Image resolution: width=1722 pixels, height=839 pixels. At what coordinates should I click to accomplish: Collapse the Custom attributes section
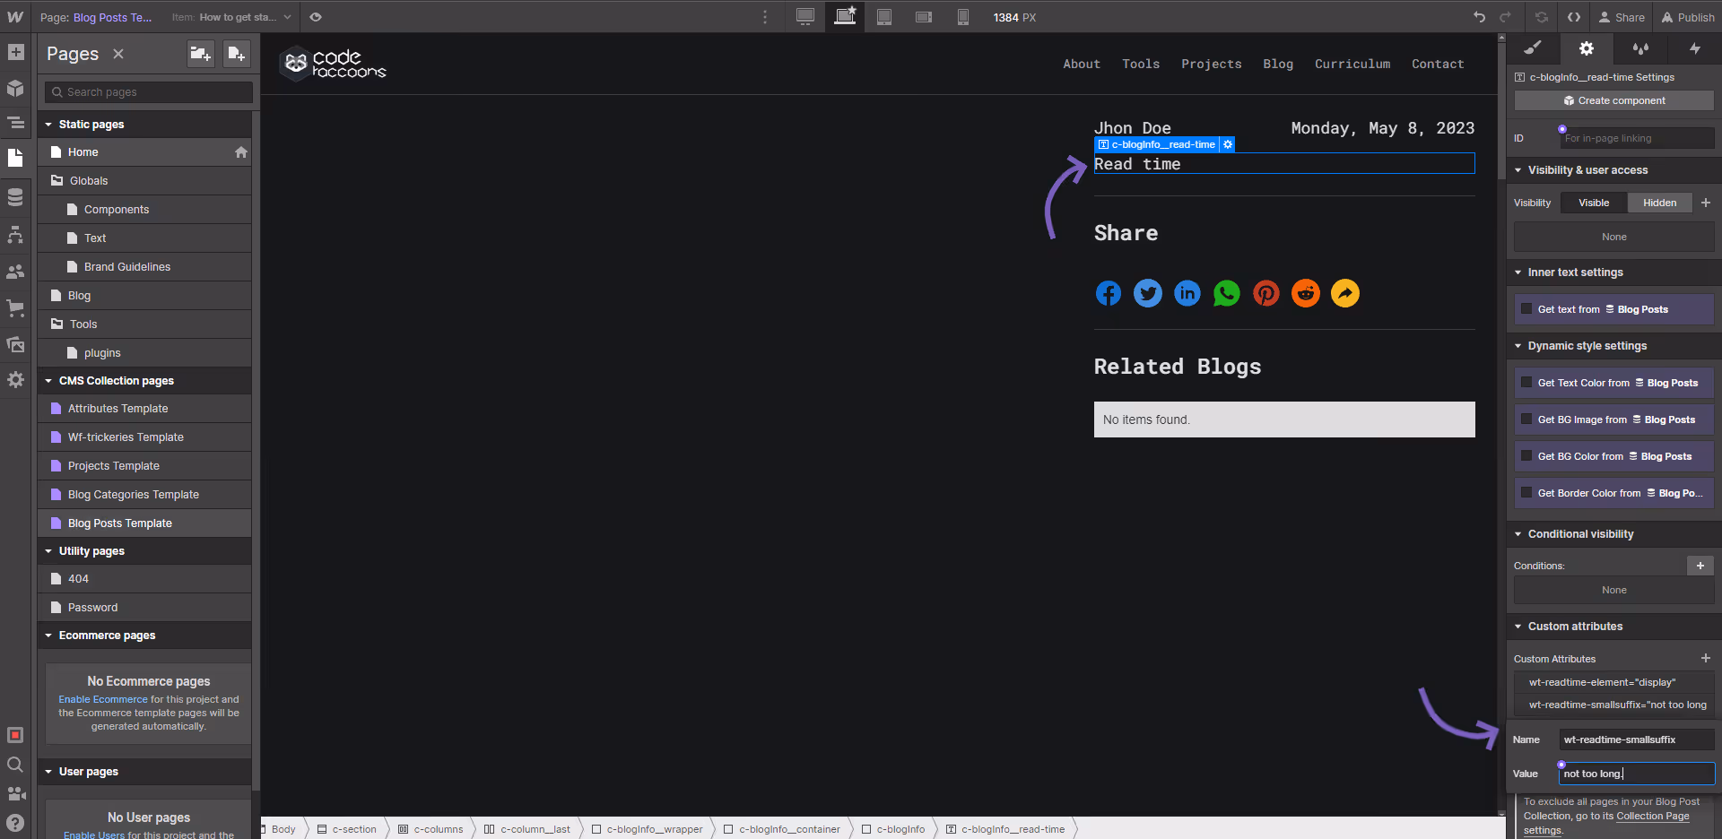[1518, 627]
